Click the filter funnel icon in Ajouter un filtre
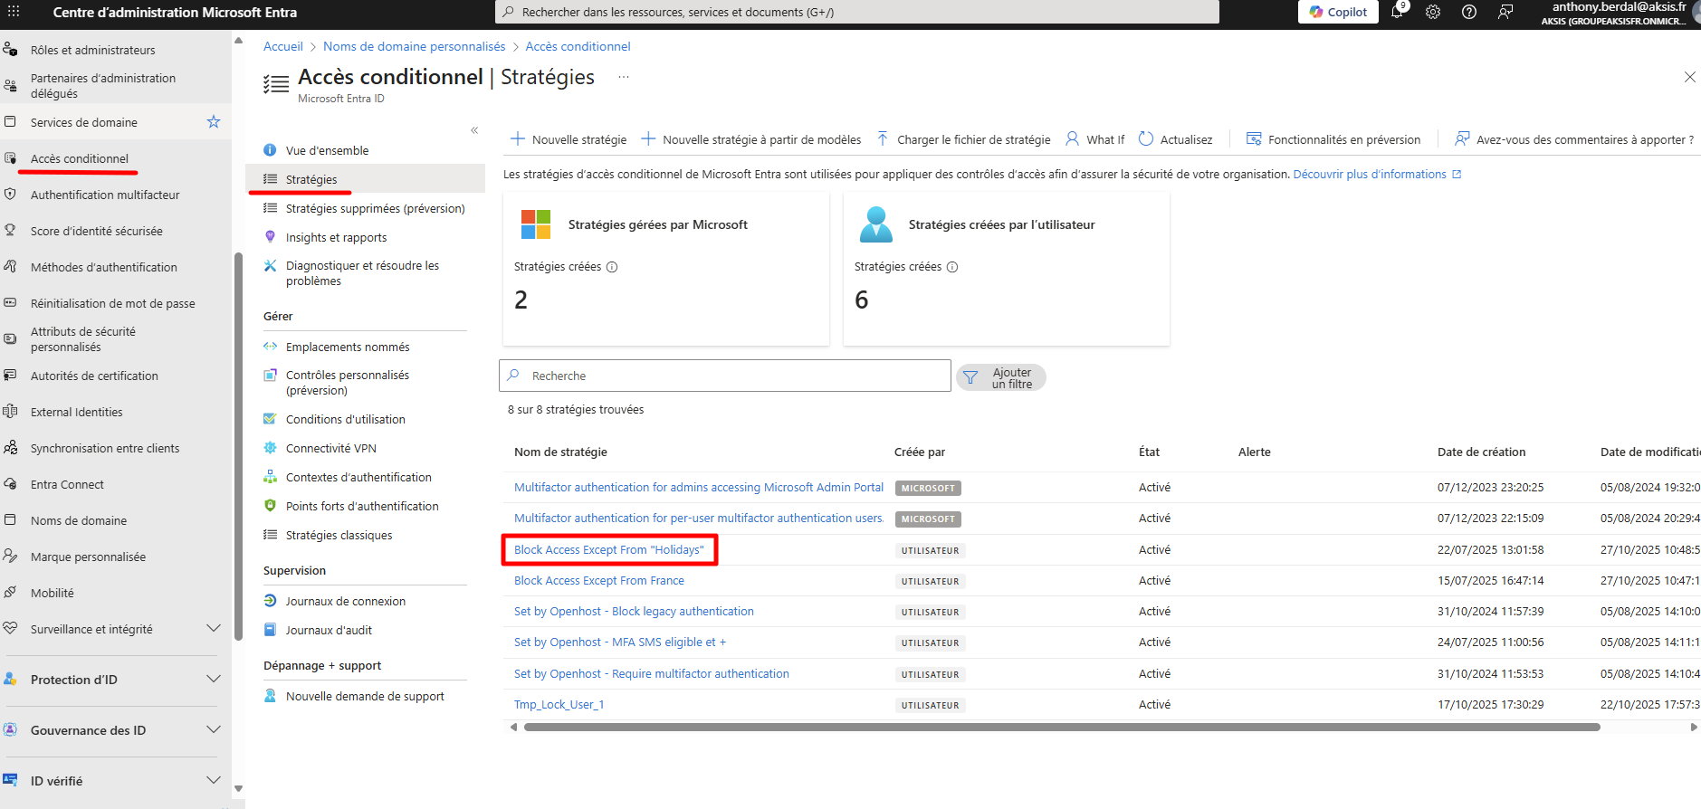This screenshot has width=1701, height=809. (970, 377)
